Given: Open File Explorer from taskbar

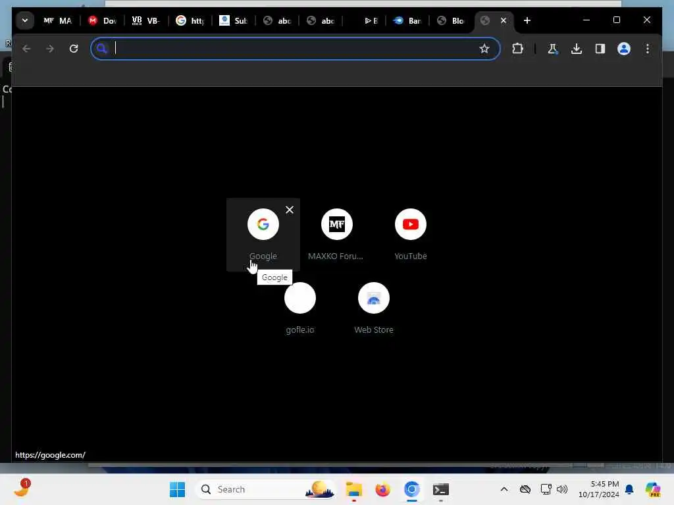Looking at the screenshot, I should click(x=353, y=489).
